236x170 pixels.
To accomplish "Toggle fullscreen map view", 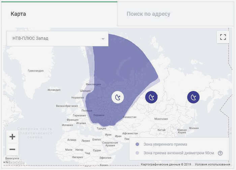I will tap(223, 37).
